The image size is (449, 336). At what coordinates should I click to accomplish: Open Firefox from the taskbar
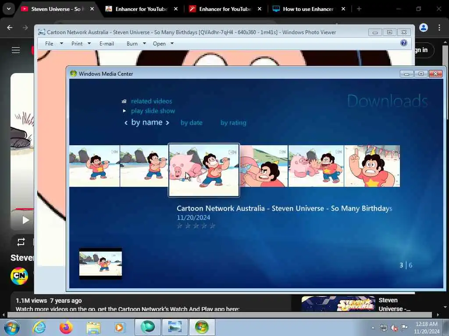(66, 327)
